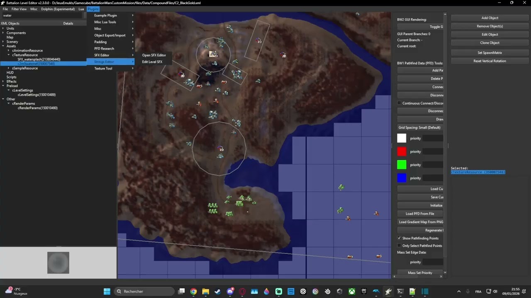This screenshot has height=298, width=531.
Task: Open the network icon in the system tray
Action: (x=489, y=291)
